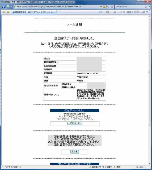This screenshot has height=170, width=152.
Task: Click the security lock icon
Action: [x=104, y=7]
